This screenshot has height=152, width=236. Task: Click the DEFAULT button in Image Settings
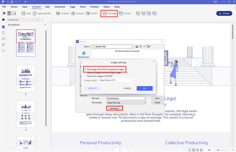coord(92,88)
